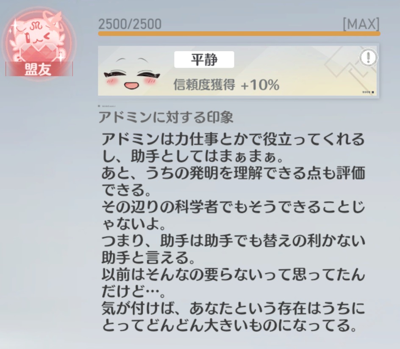Screen dimensions: 400x349
Task: Click the line starting その辺りの科学者でも
Action: 233,206
